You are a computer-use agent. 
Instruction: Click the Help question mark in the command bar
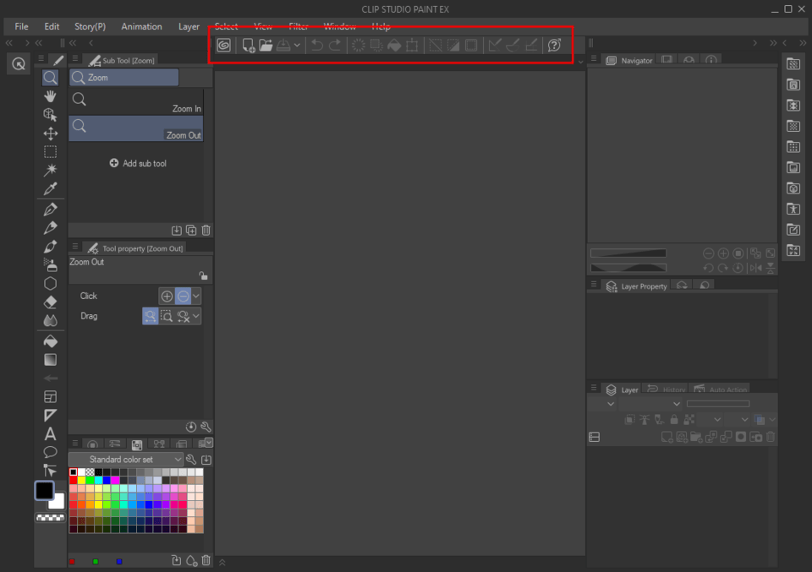[552, 45]
